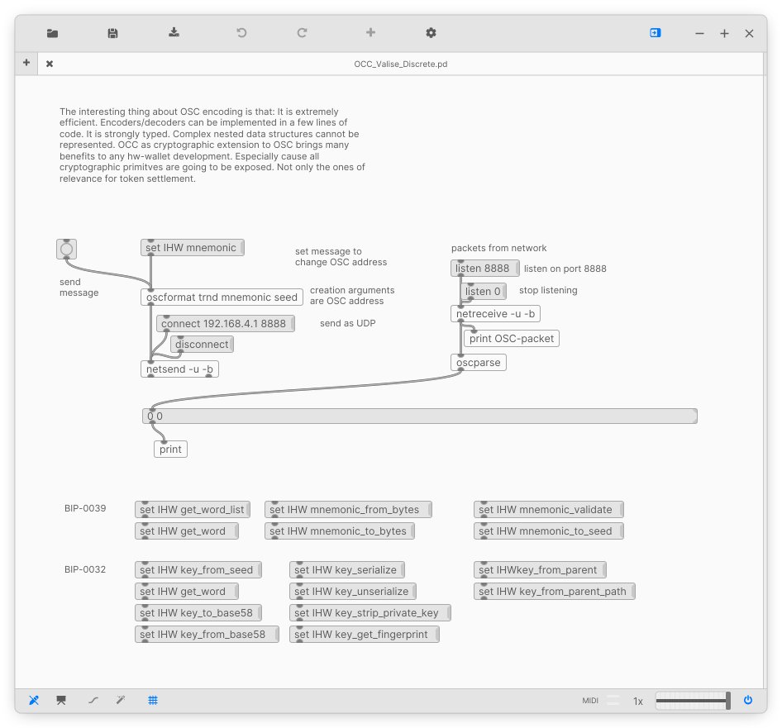
Task: Toggle the blue sidebar panel icon
Action: click(656, 33)
